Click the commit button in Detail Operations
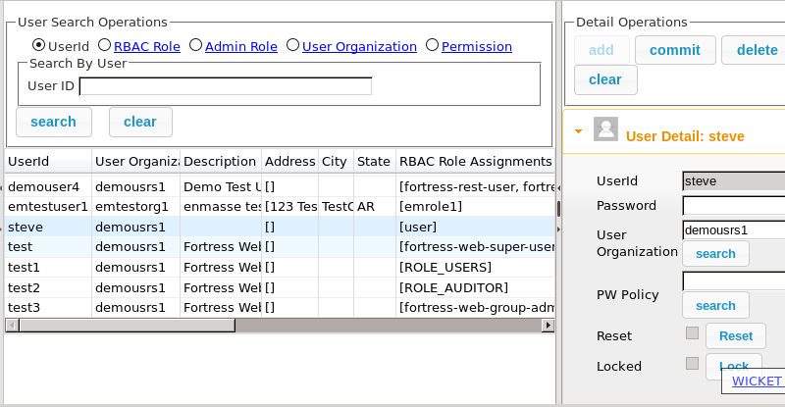Screen dimensions: 785x407 pyautogui.click(x=675, y=50)
